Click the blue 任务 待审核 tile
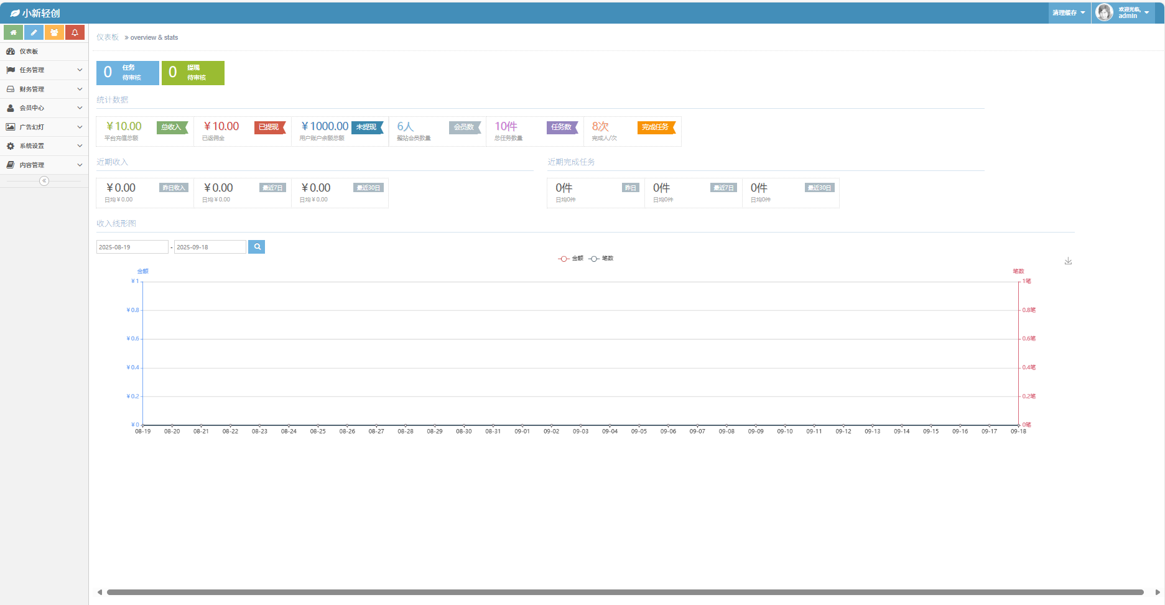Screen dimensions: 1165x605 coord(128,73)
